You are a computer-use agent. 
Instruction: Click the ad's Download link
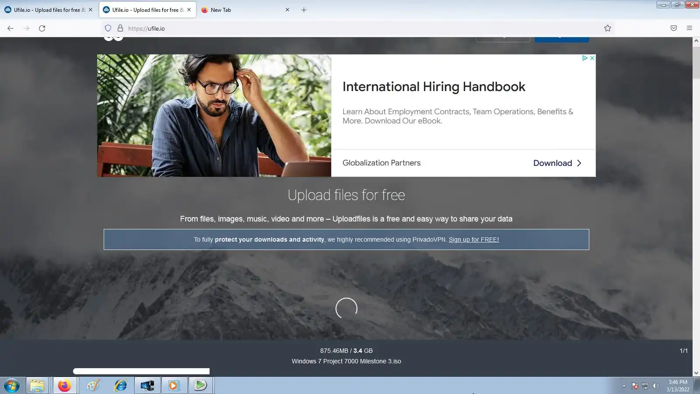pyautogui.click(x=557, y=163)
